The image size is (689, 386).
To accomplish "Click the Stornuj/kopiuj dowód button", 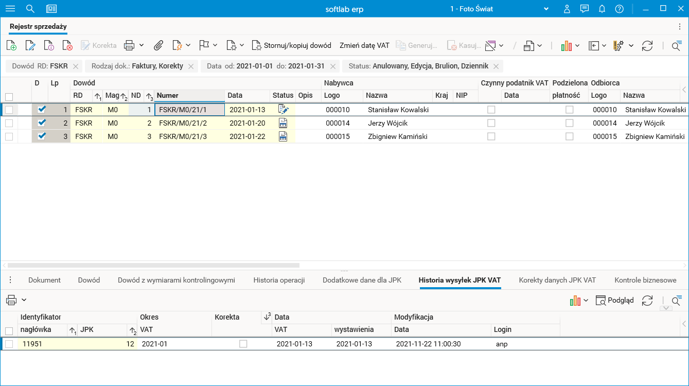I will pos(291,45).
